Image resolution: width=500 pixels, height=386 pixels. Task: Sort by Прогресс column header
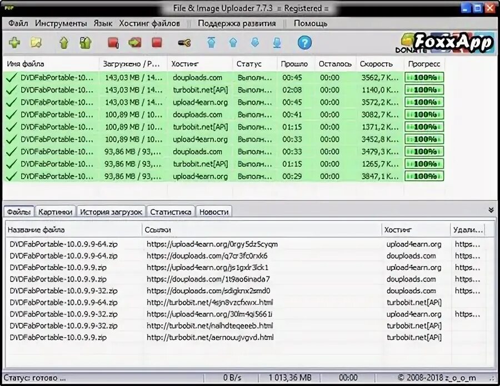424,64
